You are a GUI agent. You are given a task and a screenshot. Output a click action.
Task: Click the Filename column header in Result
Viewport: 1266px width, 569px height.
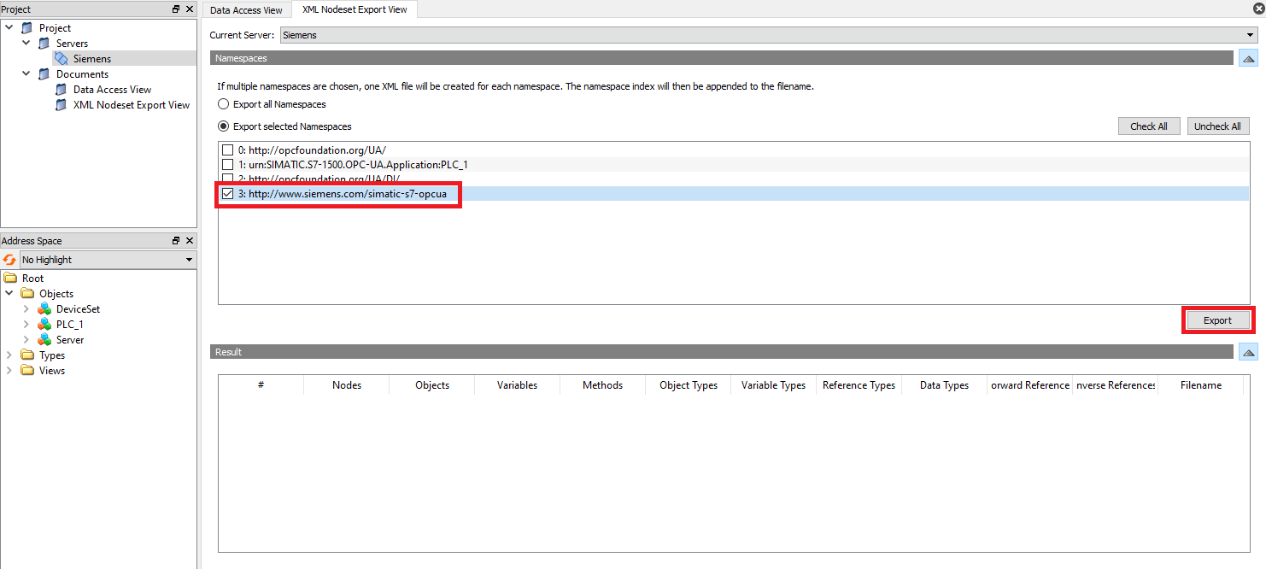1200,385
